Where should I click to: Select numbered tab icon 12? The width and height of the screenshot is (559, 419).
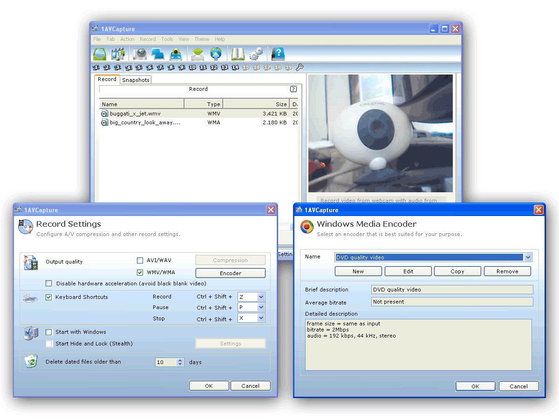tap(214, 68)
